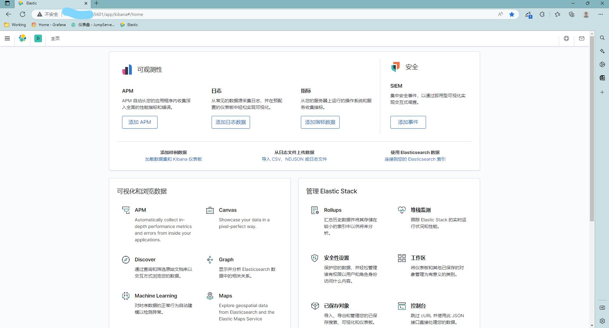This screenshot has width=609, height=328.
Task: Click the 堆栈监测 title
Action: pos(421,210)
